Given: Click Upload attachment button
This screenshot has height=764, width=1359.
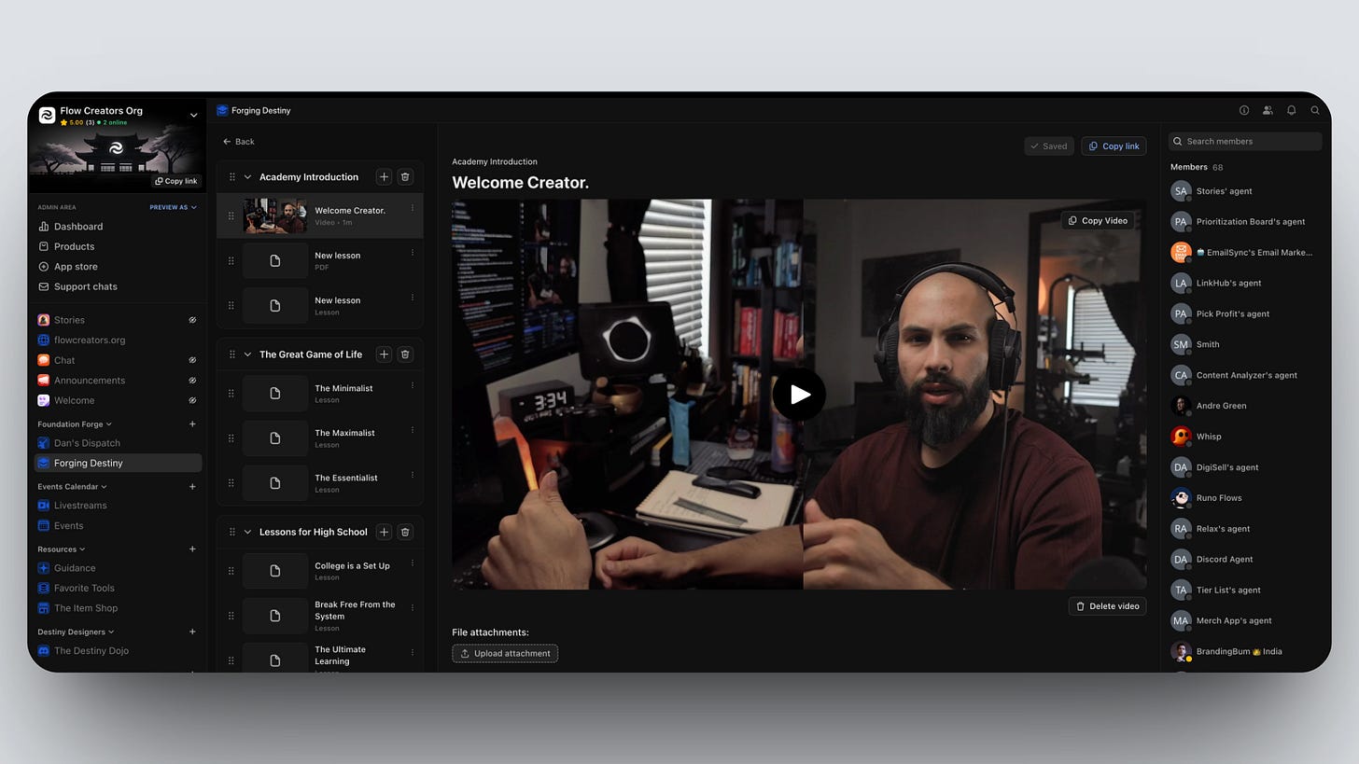Looking at the screenshot, I should tap(505, 653).
